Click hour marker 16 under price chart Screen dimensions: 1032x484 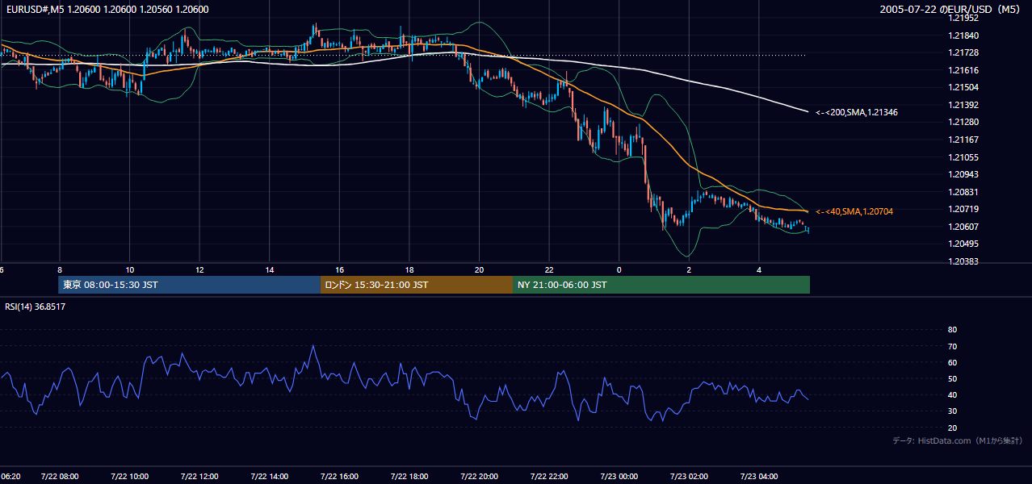[340, 269]
